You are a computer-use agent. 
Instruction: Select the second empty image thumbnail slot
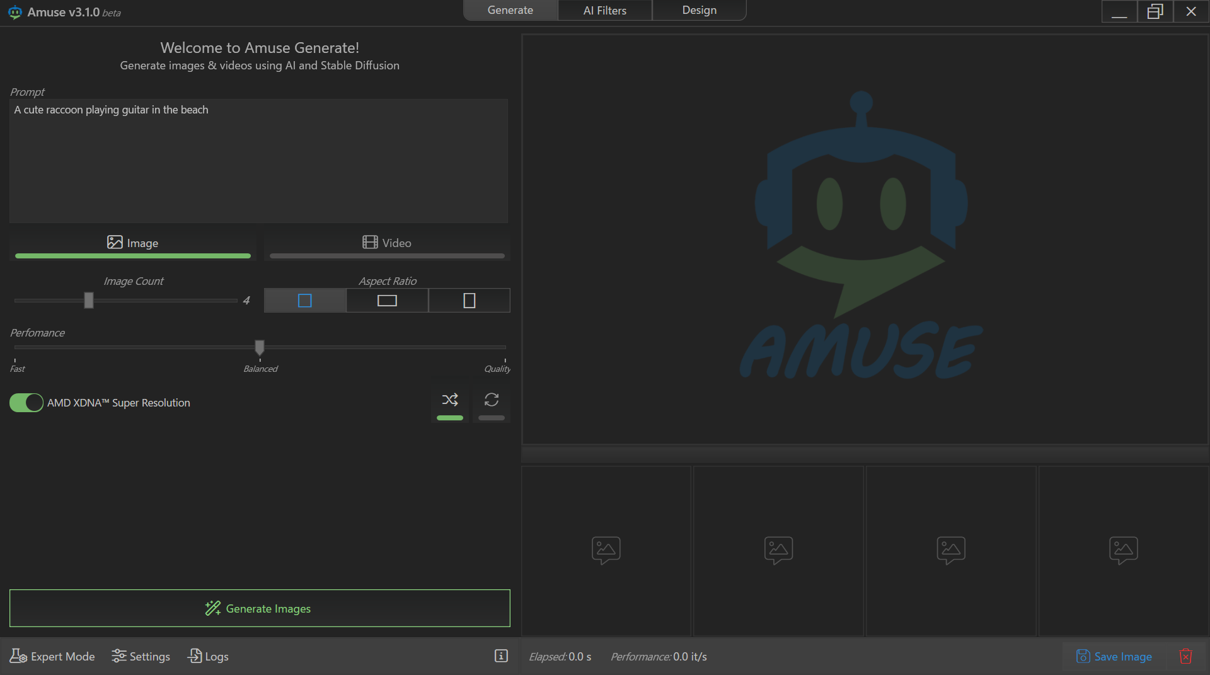tap(778, 551)
